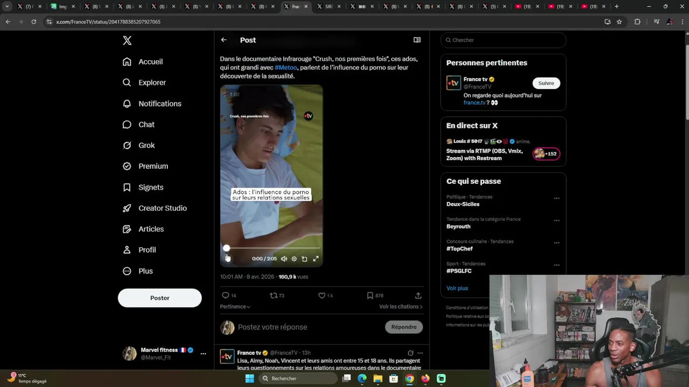Click the Répondre button
This screenshot has width=689, height=387.
click(x=404, y=327)
